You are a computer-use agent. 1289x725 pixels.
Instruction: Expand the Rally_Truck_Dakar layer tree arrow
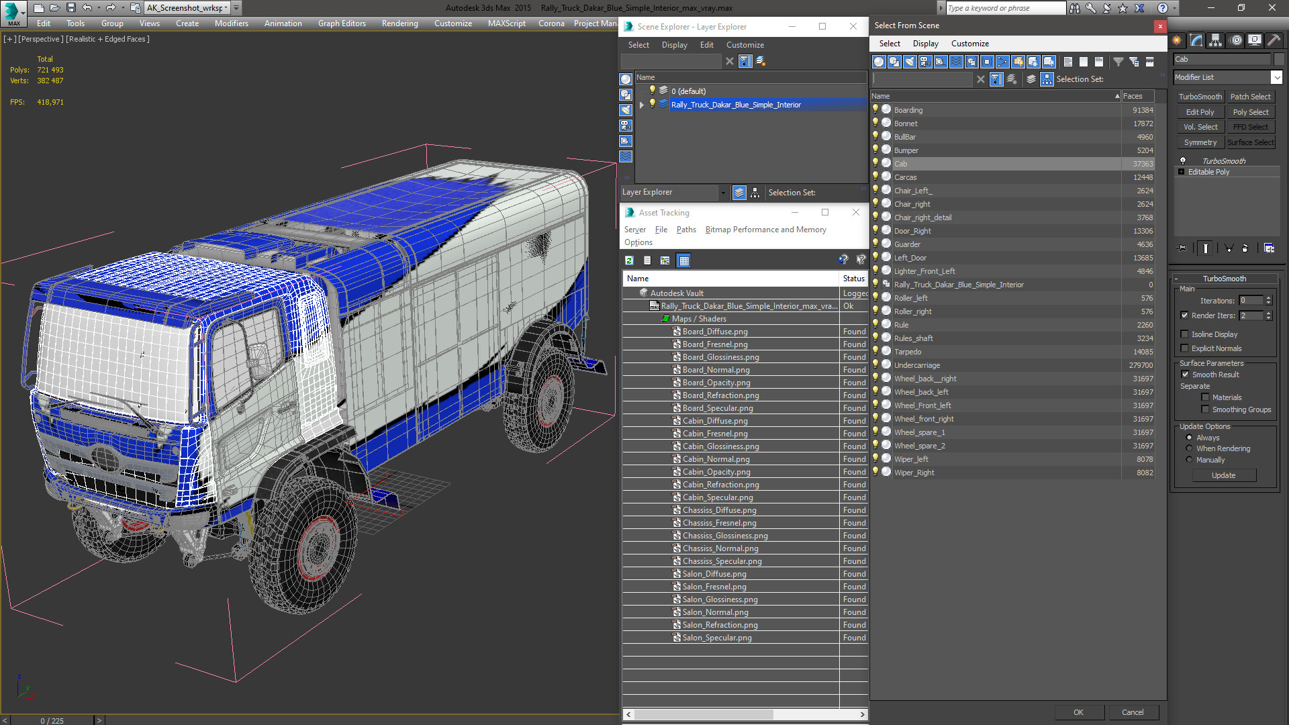[642, 105]
